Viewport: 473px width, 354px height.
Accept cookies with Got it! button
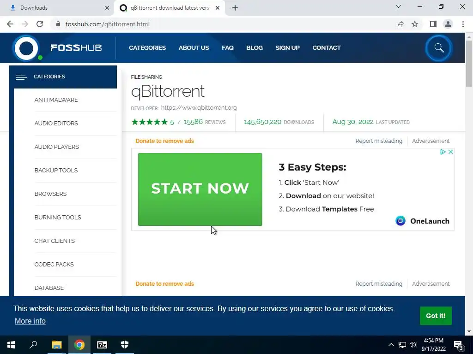pyautogui.click(x=436, y=316)
